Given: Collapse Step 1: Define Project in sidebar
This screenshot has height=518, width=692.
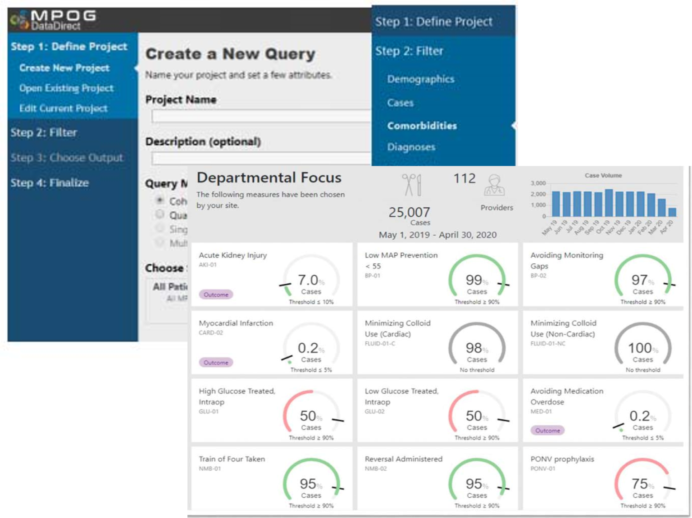Looking at the screenshot, I should click(69, 46).
